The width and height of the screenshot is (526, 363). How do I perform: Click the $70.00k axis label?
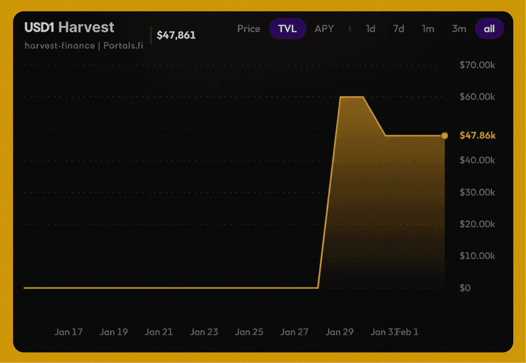point(477,65)
